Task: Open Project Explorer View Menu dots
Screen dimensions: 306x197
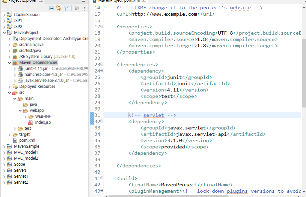Action: click(84, 8)
